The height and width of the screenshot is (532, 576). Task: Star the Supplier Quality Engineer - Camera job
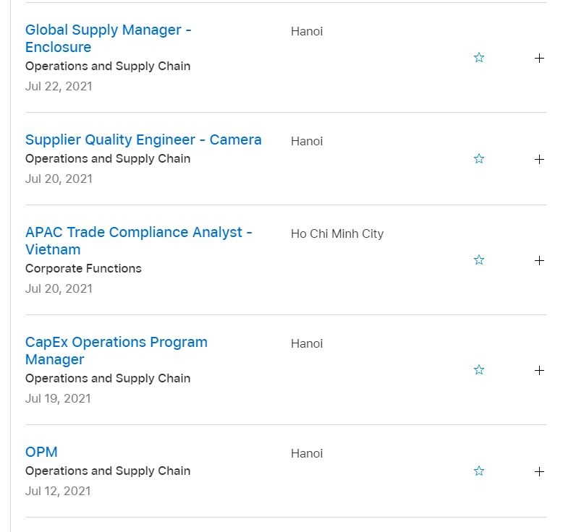pyautogui.click(x=478, y=159)
